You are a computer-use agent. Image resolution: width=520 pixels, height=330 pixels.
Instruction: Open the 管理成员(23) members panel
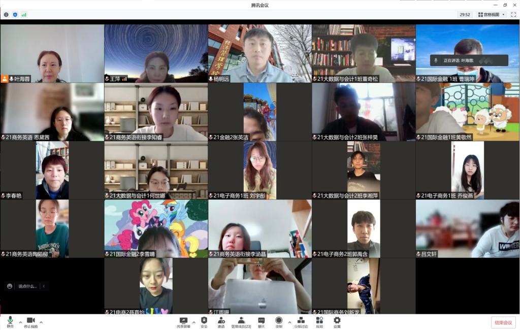coord(241,322)
